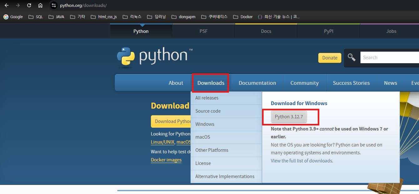Choose Source code from Downloads menu

226,111
